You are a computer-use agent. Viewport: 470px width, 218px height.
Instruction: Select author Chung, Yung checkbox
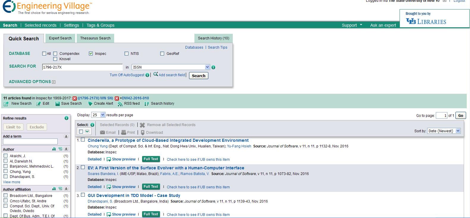coord(5,171)
